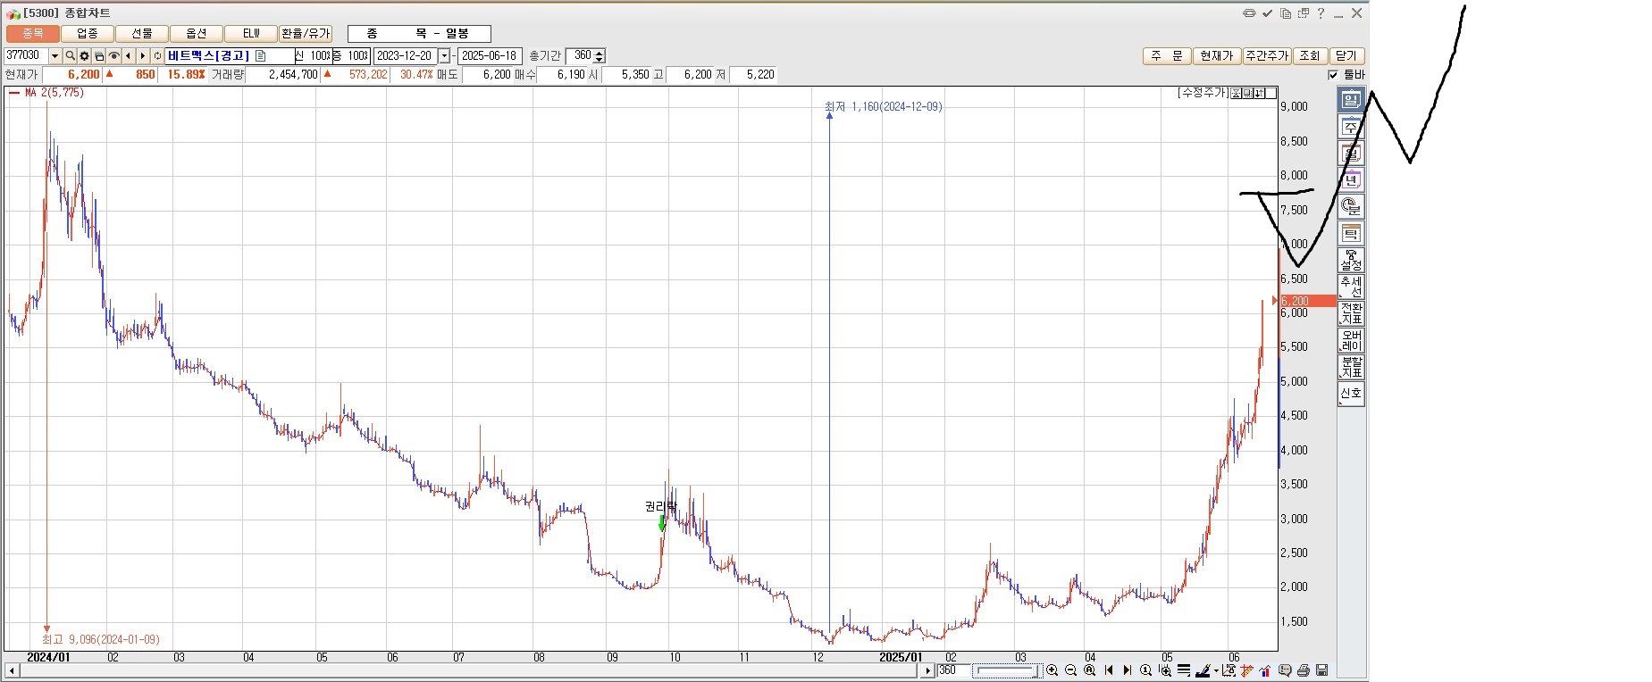Select the tick (틱) chart icon

click(x=1351, y=234)
